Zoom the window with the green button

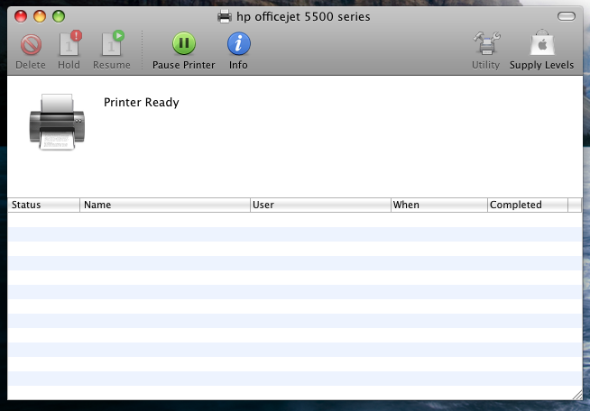click(59, 16)
